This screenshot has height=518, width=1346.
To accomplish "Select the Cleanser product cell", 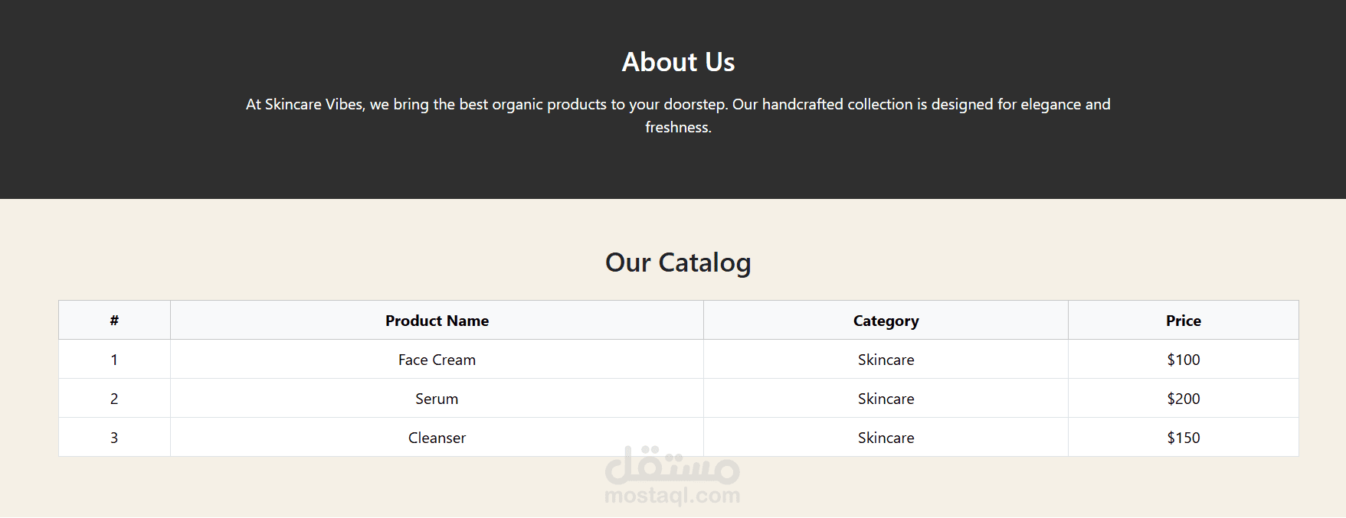I will point(437,438).
